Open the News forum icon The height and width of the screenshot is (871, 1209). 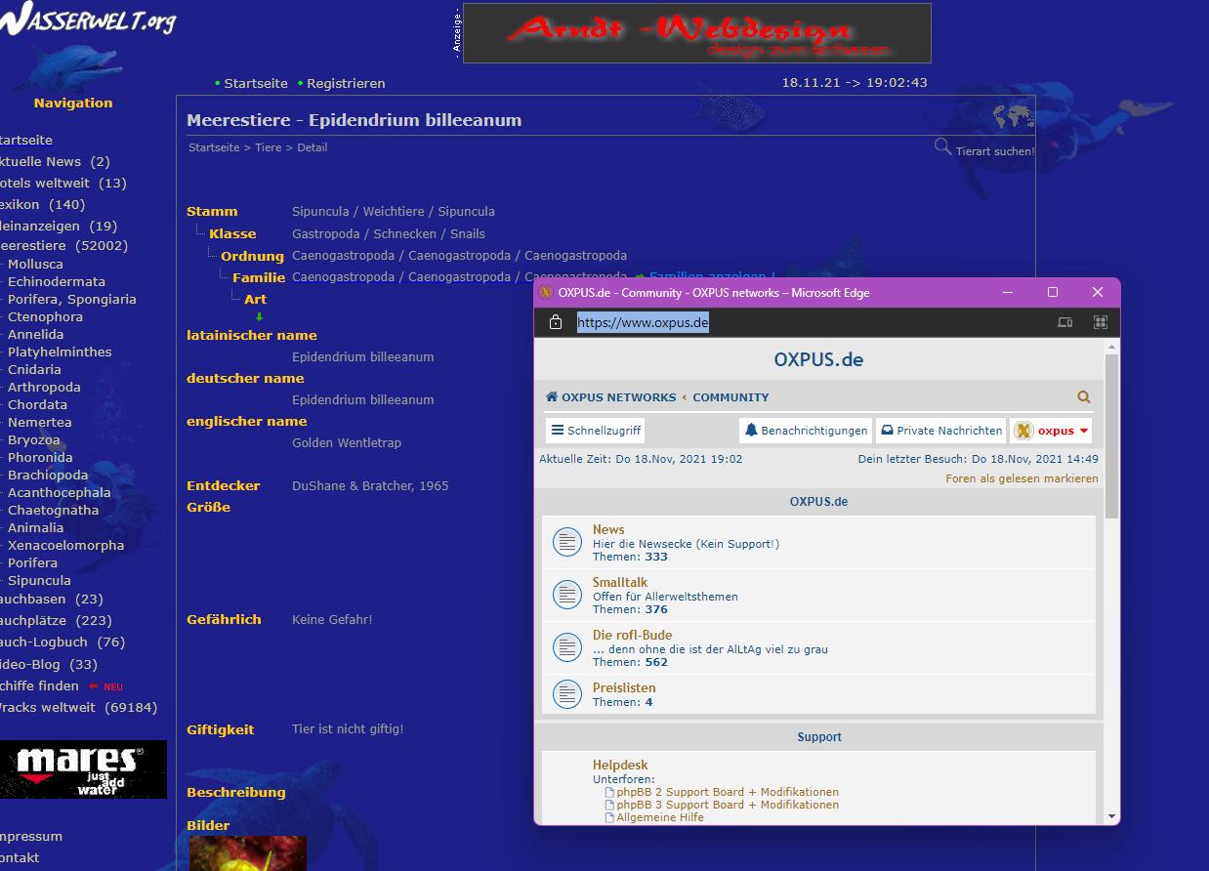pos(567,542)
